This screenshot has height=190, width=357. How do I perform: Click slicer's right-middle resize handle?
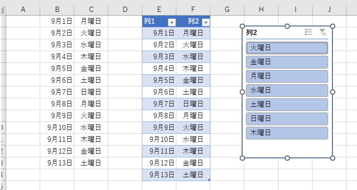(x=332, y=92)
